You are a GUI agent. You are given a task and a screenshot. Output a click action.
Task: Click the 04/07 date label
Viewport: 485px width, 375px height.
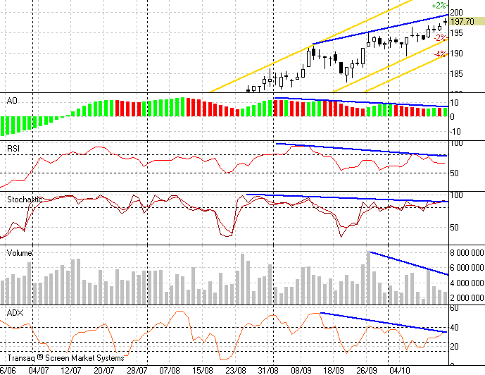coord(38,370)
